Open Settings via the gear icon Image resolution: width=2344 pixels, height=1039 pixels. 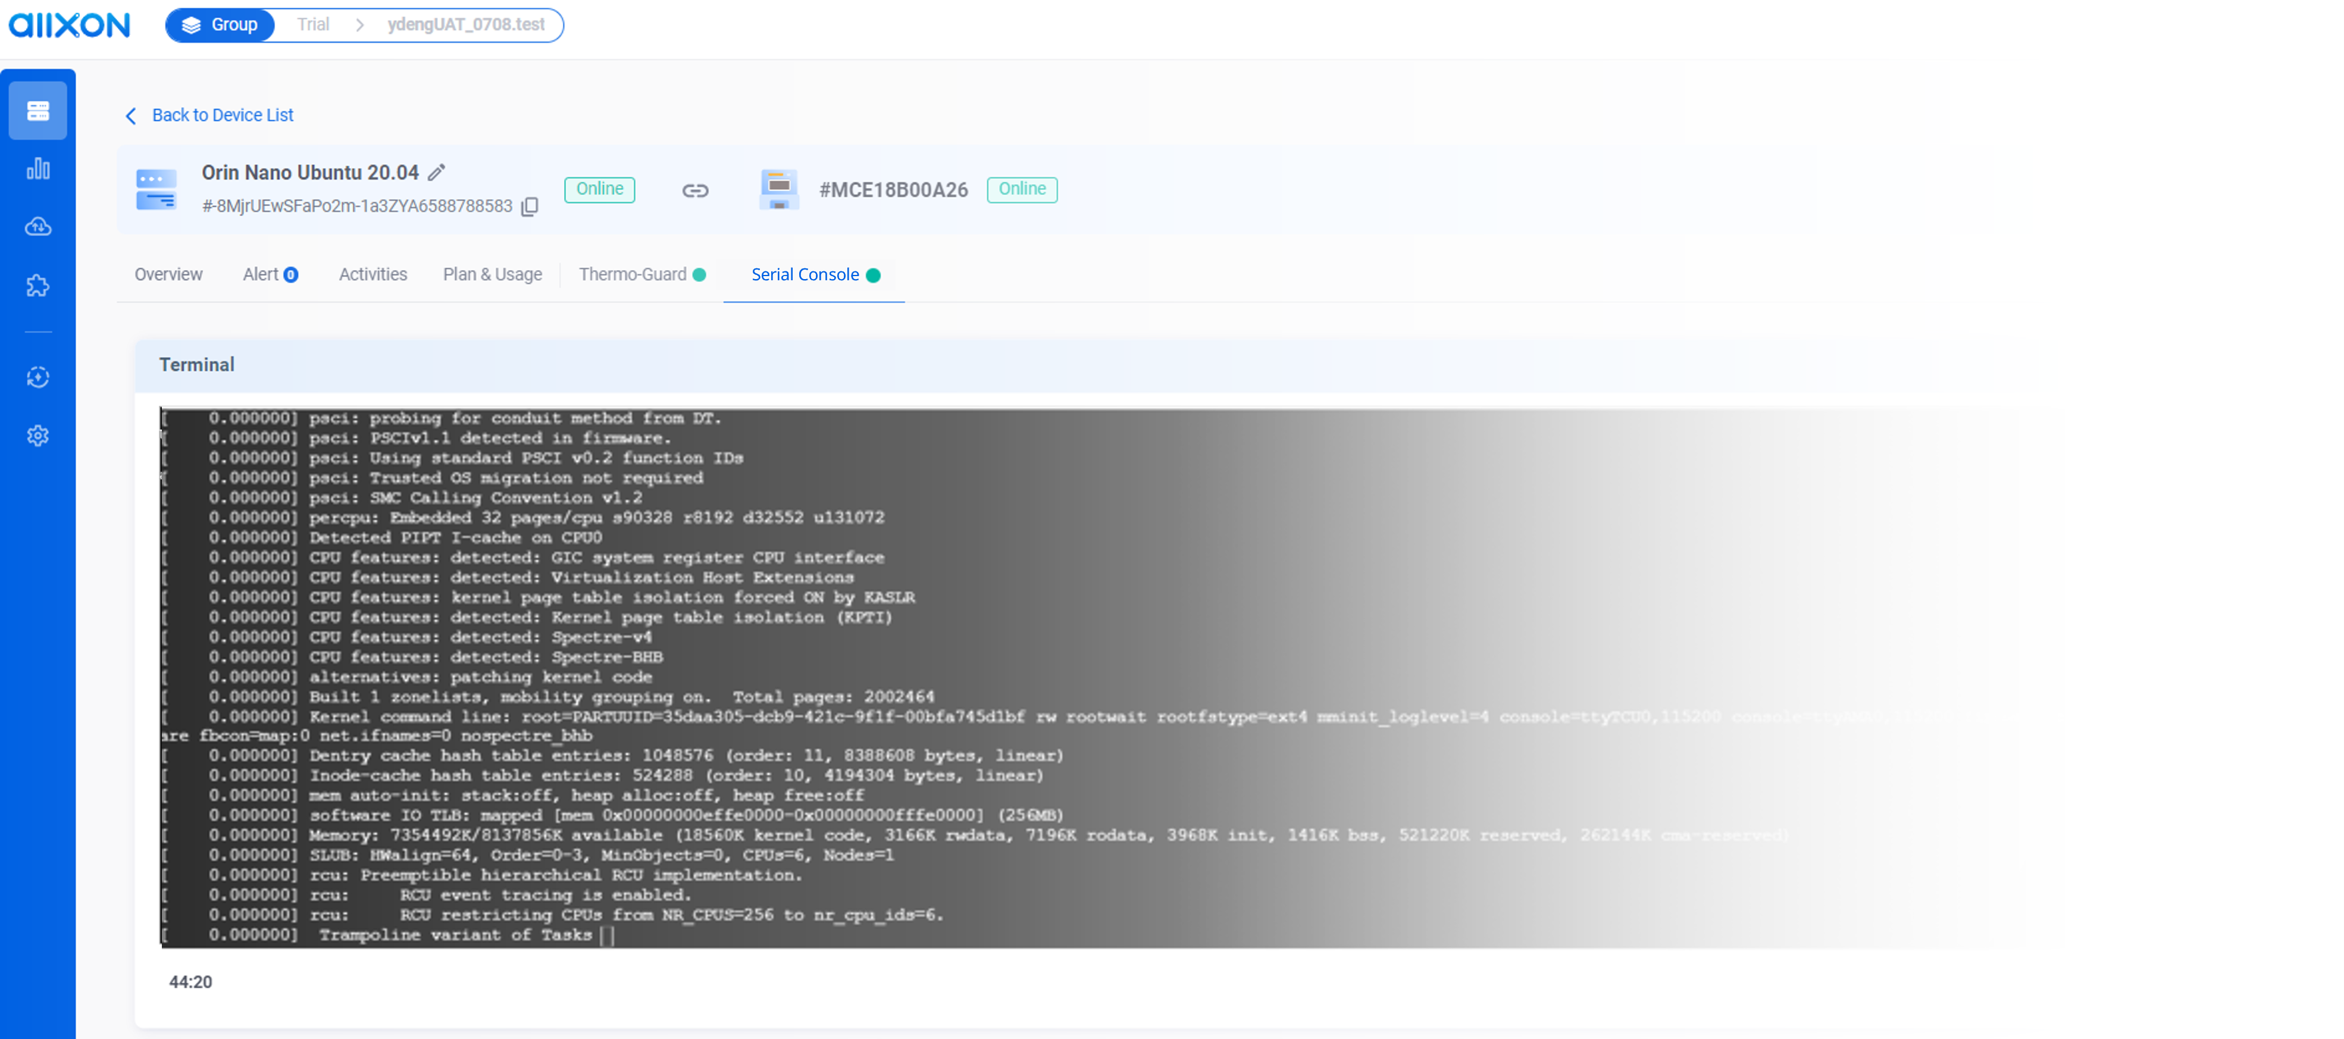point(37,435)
